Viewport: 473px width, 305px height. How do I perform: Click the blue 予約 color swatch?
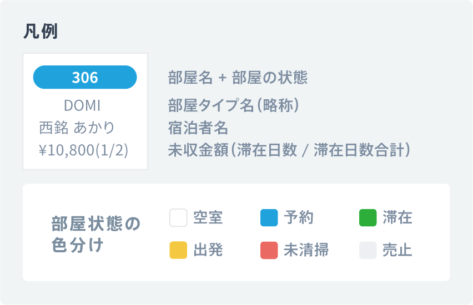pyautogui.click(x=269, y=217)
